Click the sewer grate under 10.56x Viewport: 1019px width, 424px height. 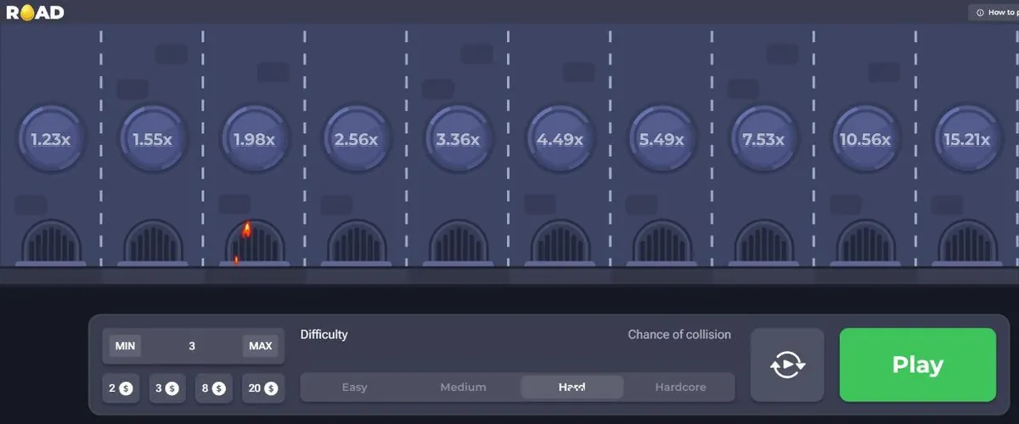point(866,242)
